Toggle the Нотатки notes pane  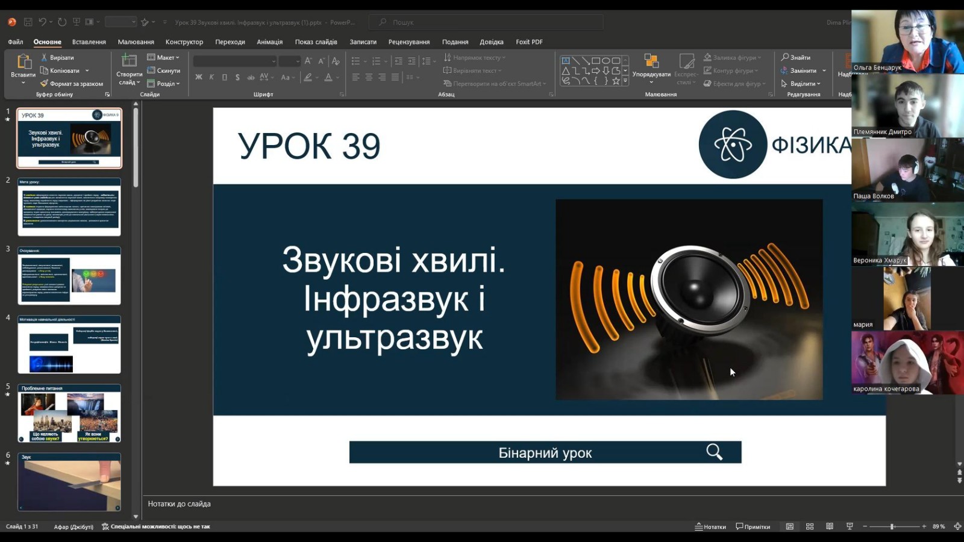[710, 526]
